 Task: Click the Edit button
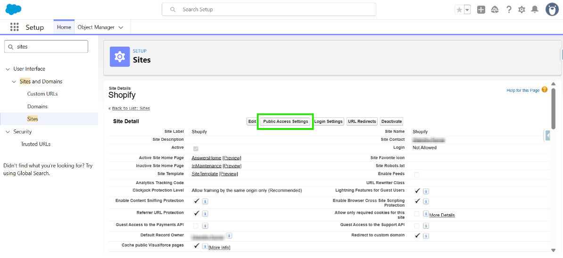tap(252, 121)
